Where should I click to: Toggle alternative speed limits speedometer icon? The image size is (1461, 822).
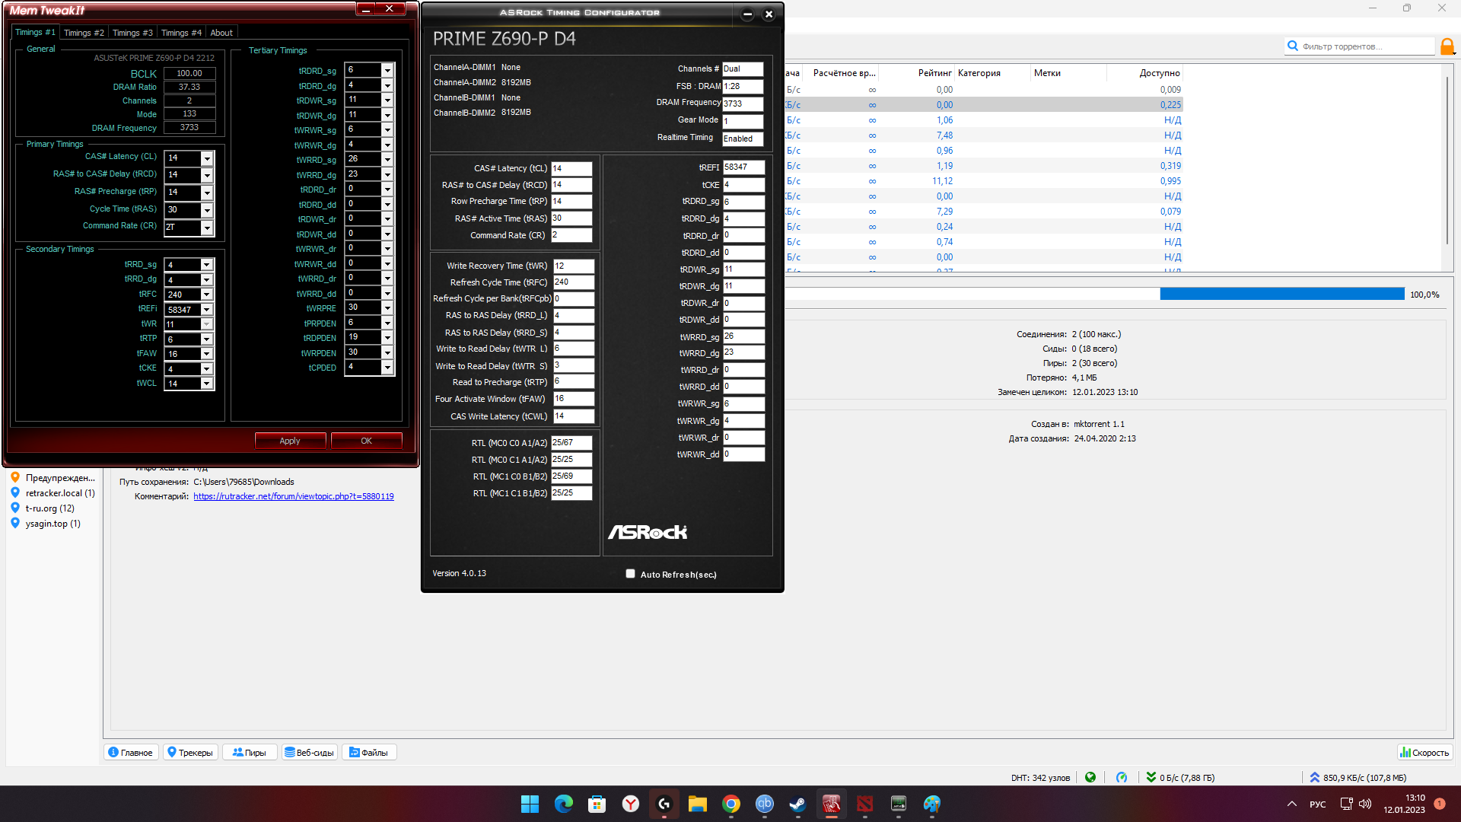click(x=1122, y=777)
